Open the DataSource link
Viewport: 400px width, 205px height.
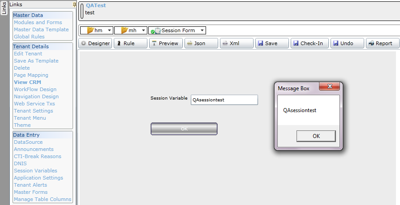(28, 142)
